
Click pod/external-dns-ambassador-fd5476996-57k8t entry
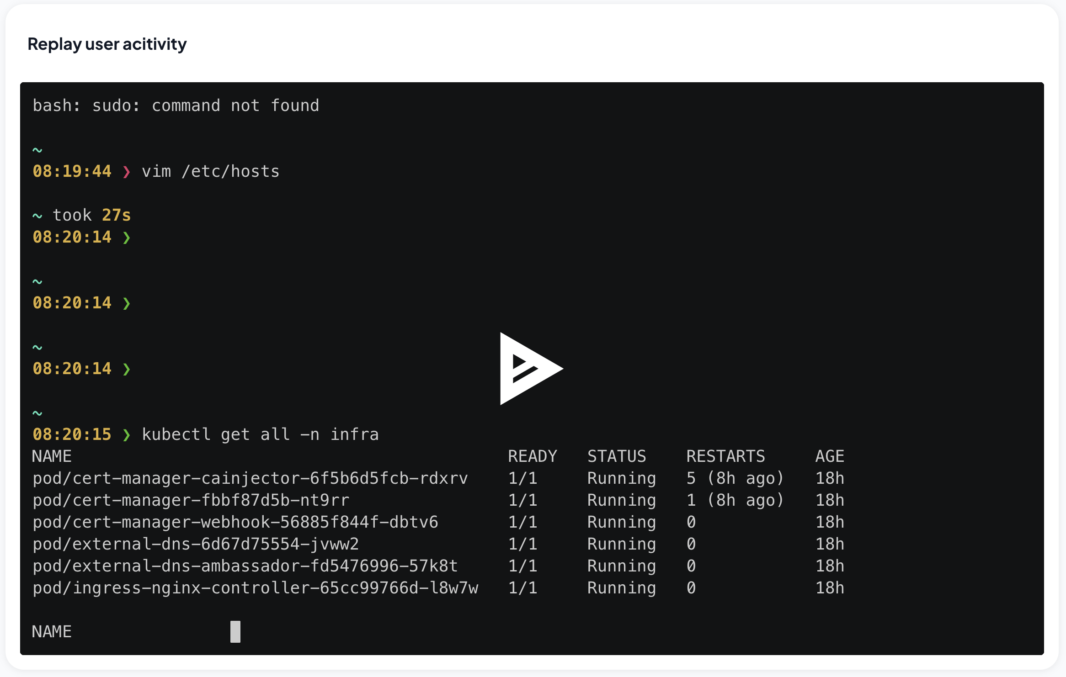pyautogui.click(x=245, y=566)
